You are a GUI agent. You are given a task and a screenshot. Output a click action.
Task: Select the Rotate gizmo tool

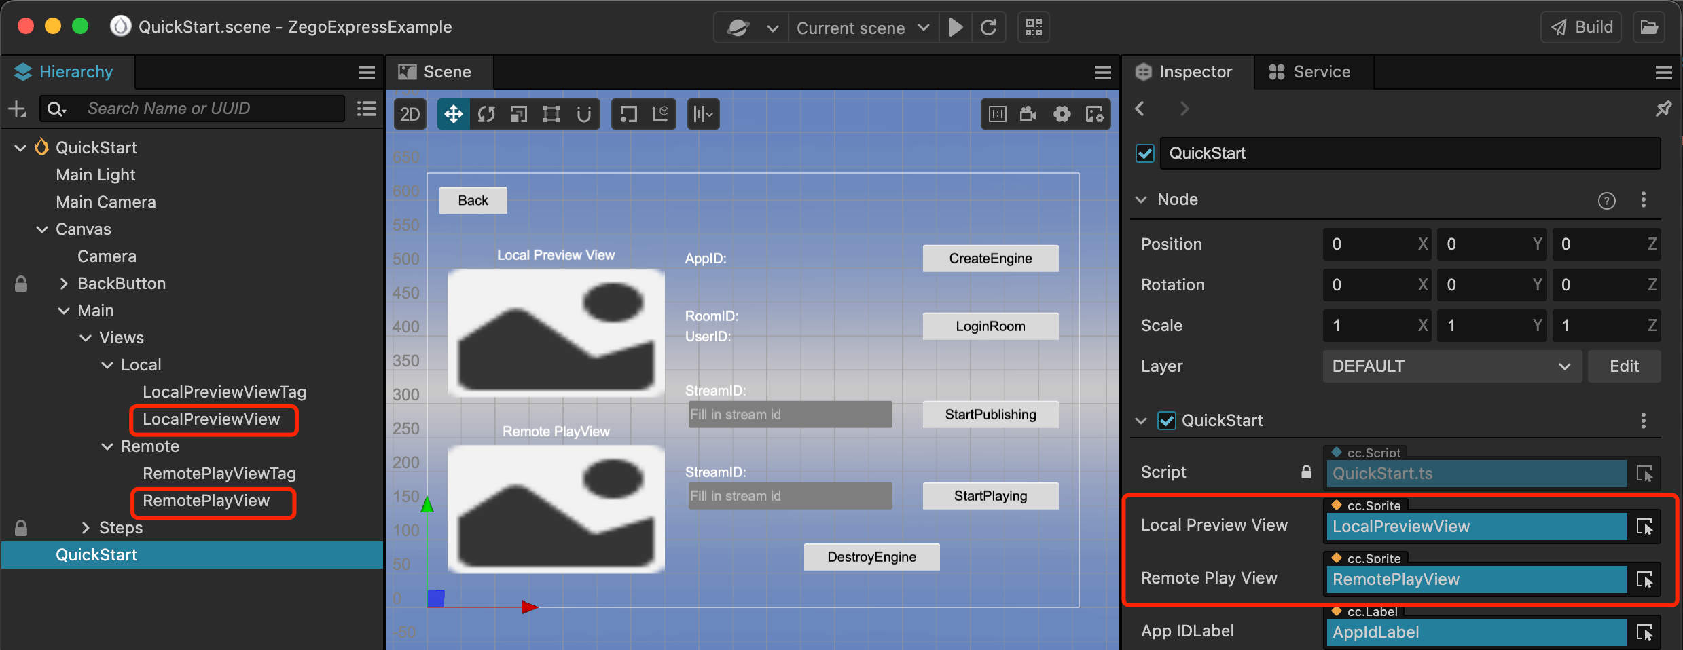coord(486,114)
